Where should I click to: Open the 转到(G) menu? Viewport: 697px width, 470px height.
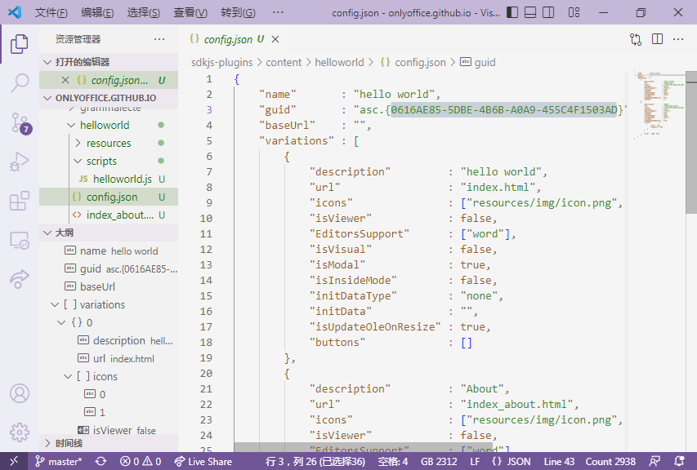pos(239,12)
